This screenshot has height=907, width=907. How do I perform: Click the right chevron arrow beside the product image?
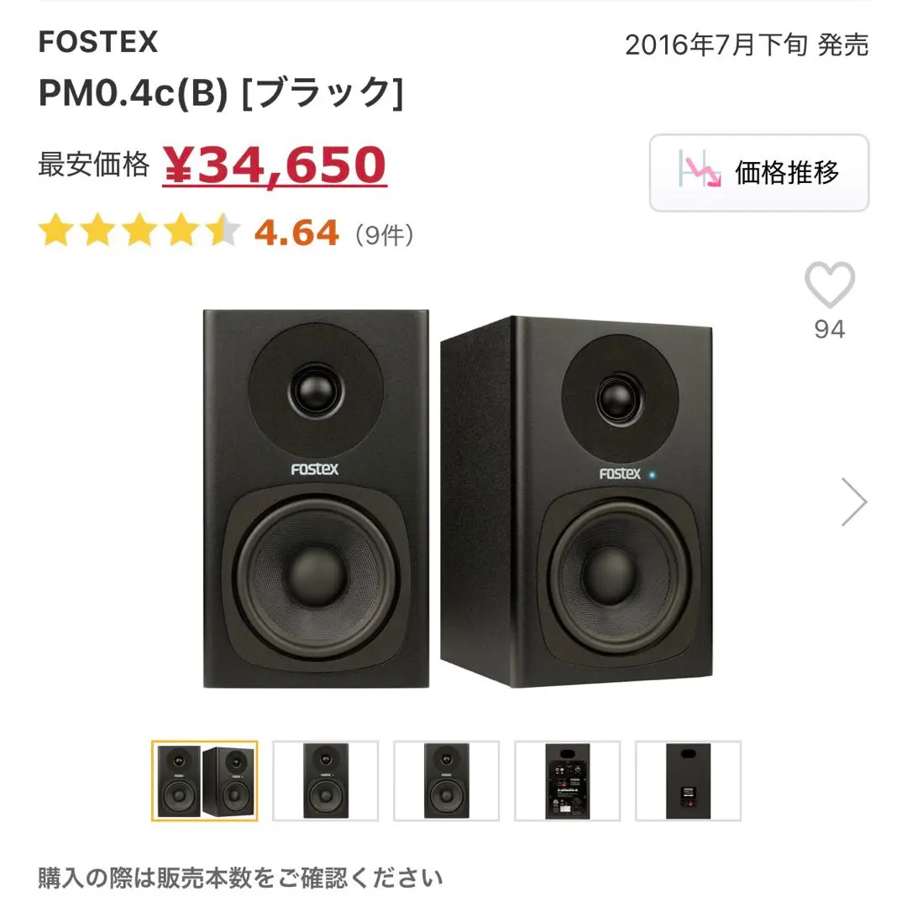(x=855, y=501)
